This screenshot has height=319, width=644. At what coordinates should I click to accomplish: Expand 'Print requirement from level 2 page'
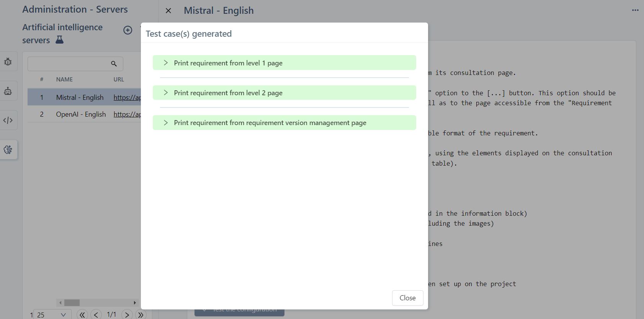(x=166, y=93)
